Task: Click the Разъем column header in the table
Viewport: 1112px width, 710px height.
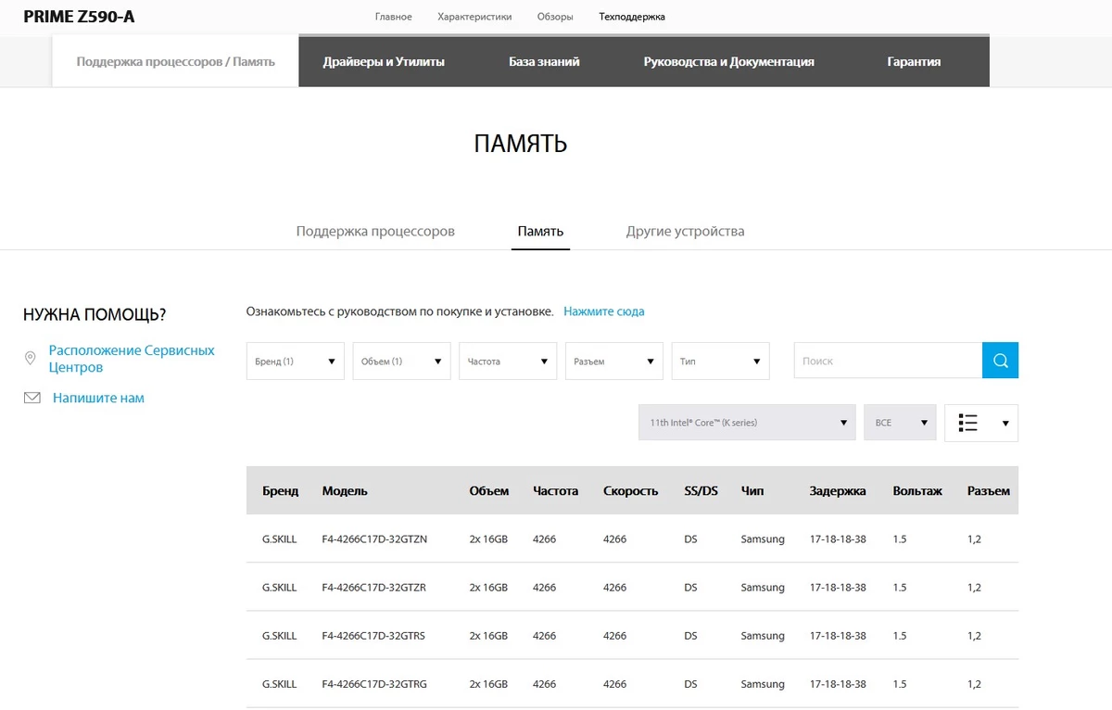Action: click(989, 490)
